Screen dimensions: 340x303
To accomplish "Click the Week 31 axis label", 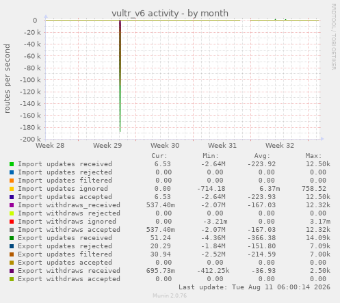I will pos(222,145).
